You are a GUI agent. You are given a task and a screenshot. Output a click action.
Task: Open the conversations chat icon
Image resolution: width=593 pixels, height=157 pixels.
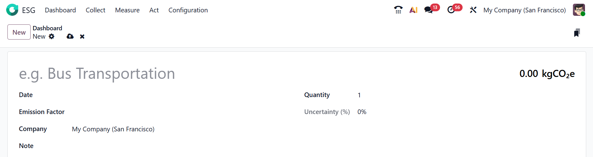click(429, 10)
